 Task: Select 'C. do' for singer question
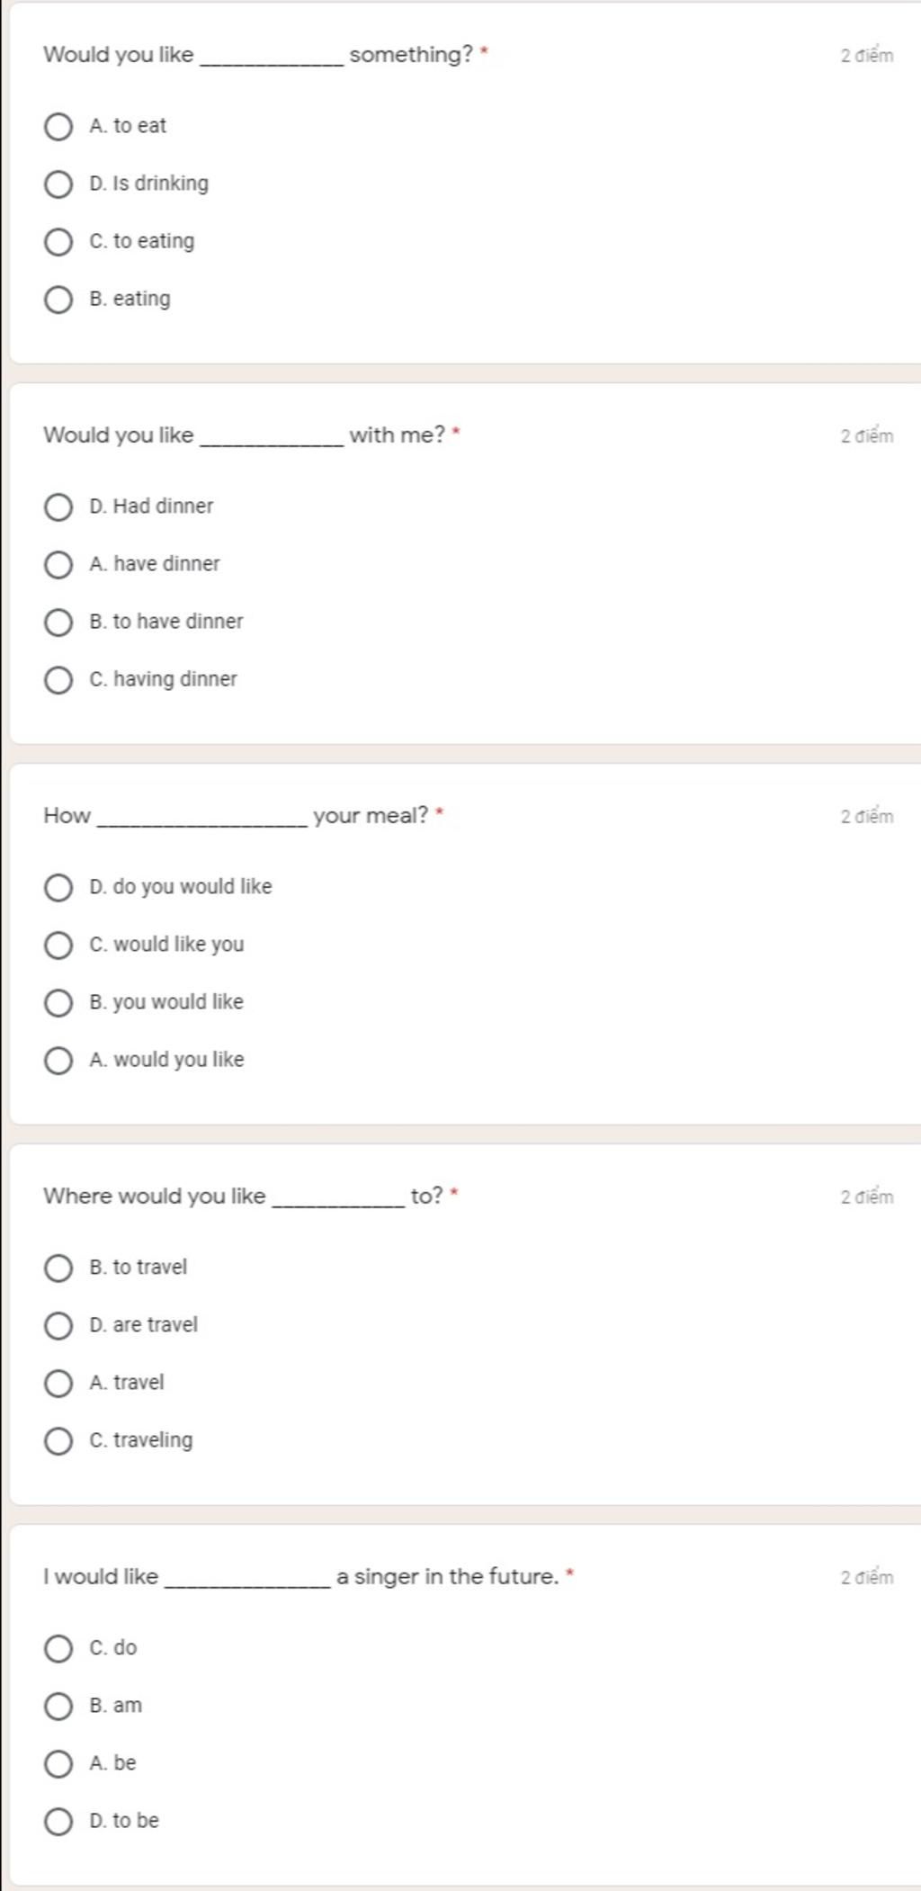(x=58, y=1649)
